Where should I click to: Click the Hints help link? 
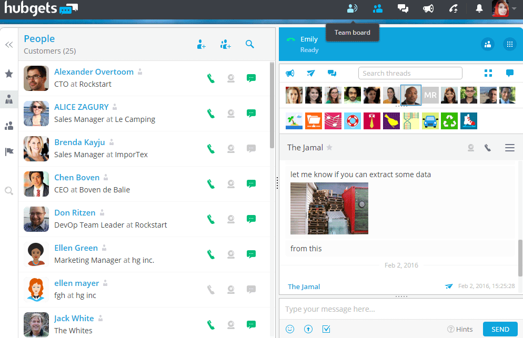click(x=460, y=330)
